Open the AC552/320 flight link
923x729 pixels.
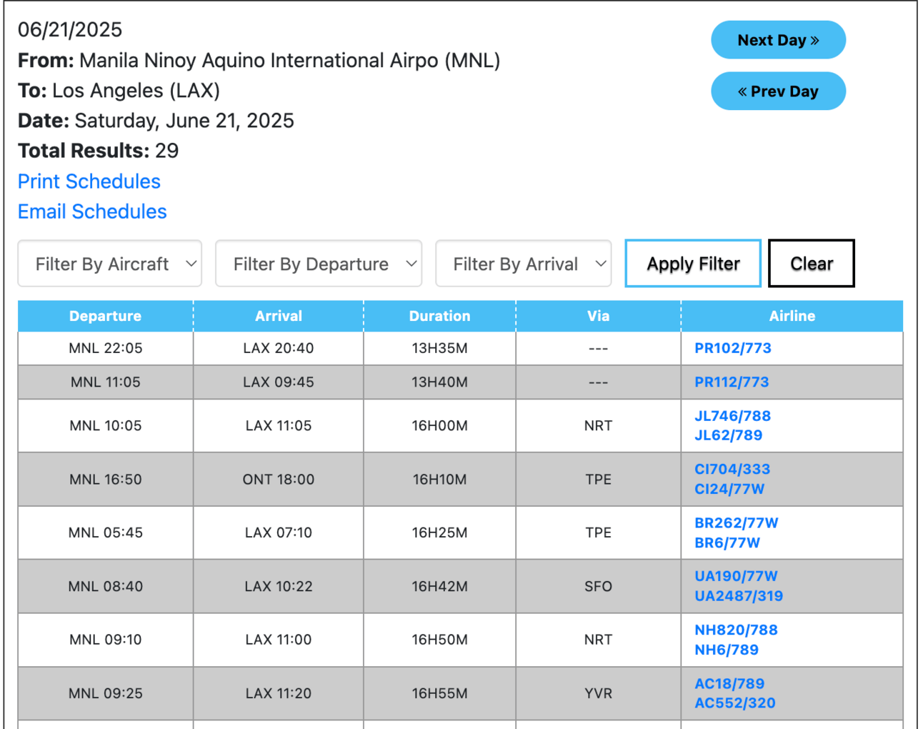tap(735, 703)
